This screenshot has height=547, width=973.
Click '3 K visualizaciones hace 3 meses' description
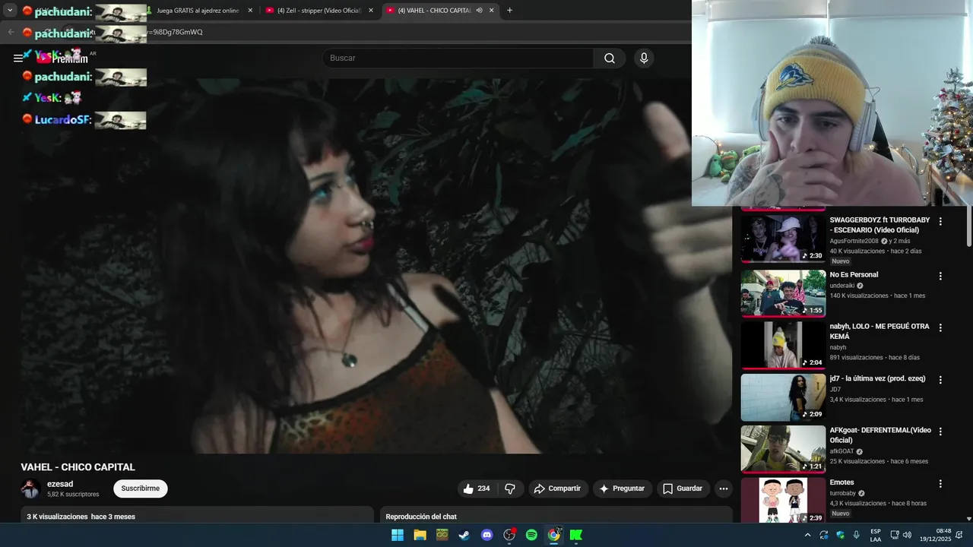click(81, 517)
